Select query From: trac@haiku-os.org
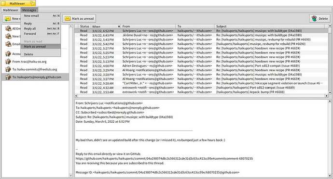This screenshot has width=333, height=179. pos(35,62)
